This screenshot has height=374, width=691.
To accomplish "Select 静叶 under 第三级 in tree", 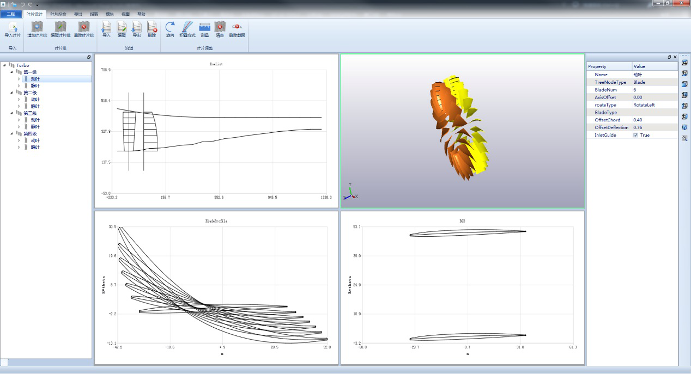I will [35, 127].
